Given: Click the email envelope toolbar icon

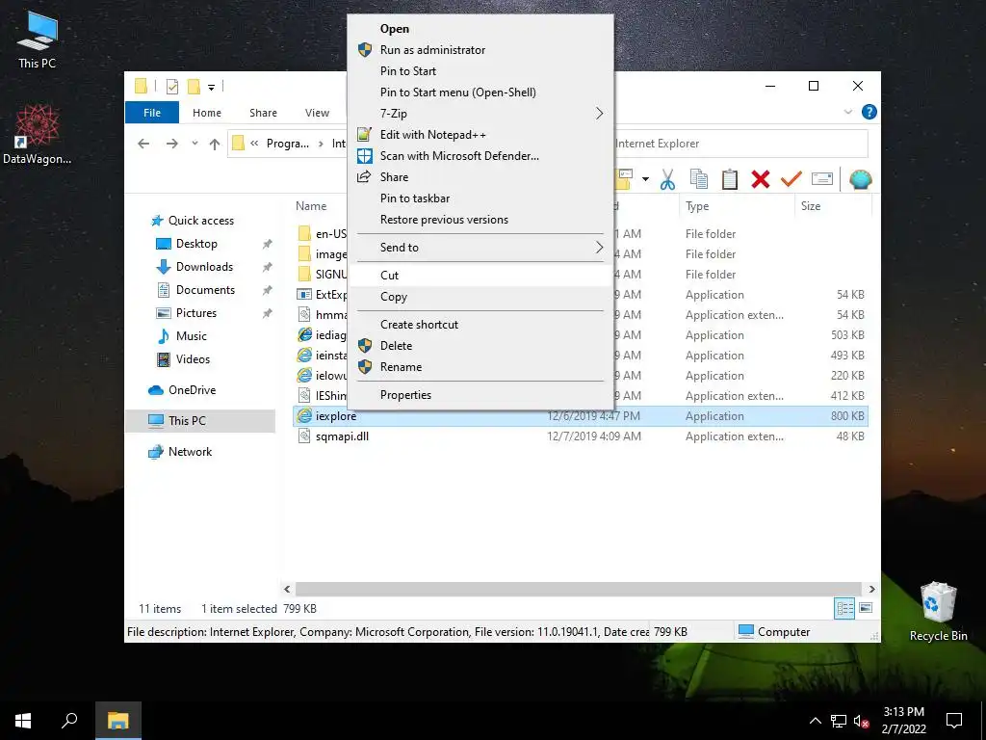Looking at the screenshot, I should pyautogui.click(x=822, y=179).
